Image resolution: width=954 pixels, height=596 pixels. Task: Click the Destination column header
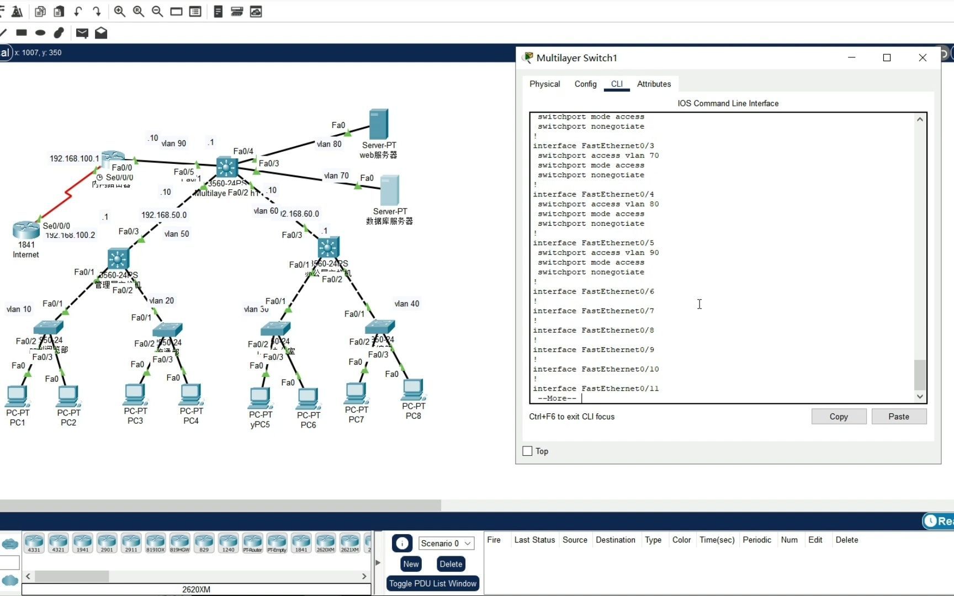coord(616,540)
